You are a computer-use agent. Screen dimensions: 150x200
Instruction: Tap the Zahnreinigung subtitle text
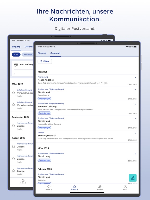(43, 95)
